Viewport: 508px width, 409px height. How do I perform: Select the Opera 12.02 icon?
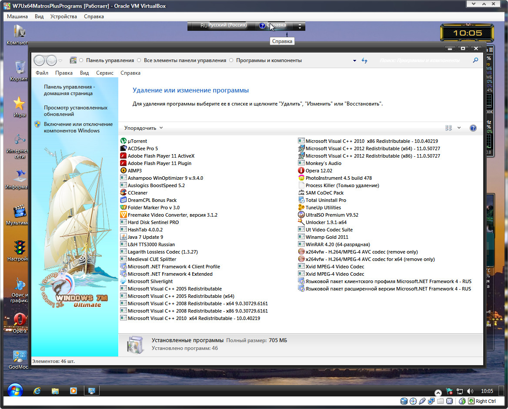[x=301, y=170]
